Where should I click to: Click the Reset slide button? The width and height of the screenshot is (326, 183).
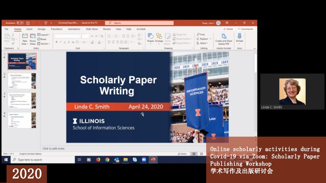[42, 39]
